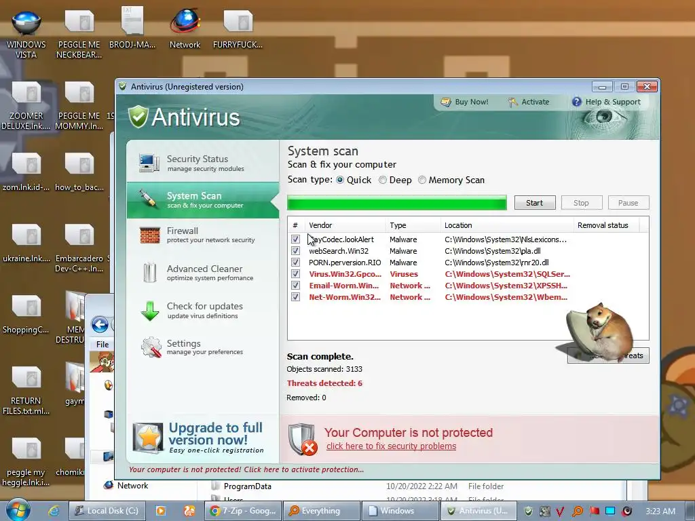Viewport: 695px width, 521px height.
Task: Click the Firewall brick wall icon
Action: 150,235
